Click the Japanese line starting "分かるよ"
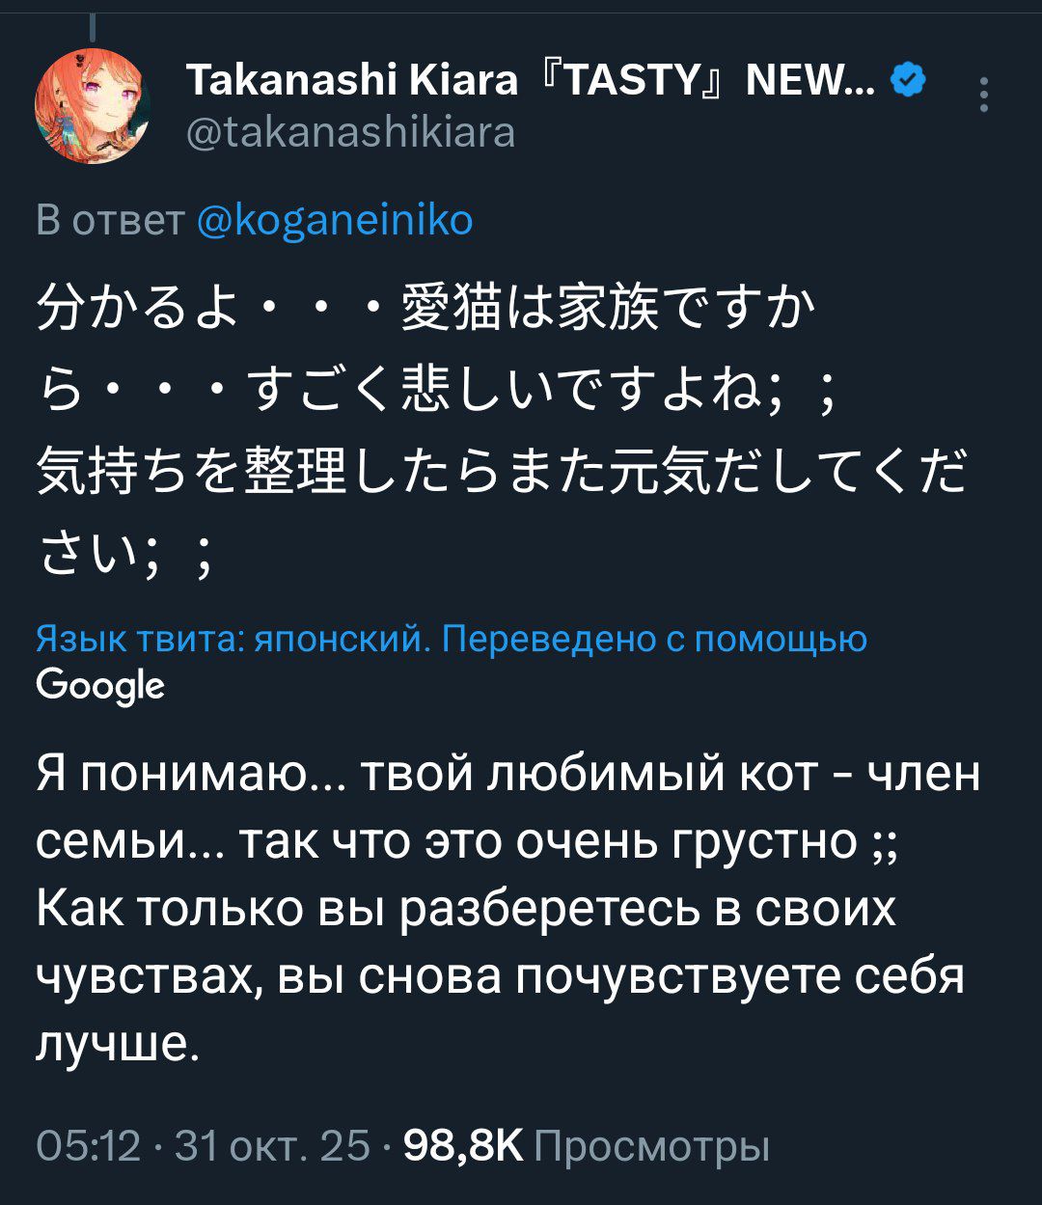The height and width of the screenshot is (1205, 1042). coord(425,312)
